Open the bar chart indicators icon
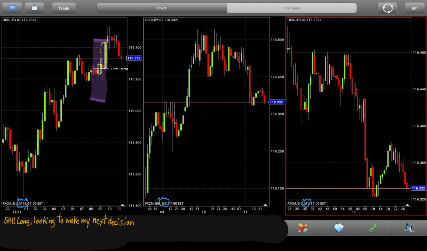 click(408, 228)
